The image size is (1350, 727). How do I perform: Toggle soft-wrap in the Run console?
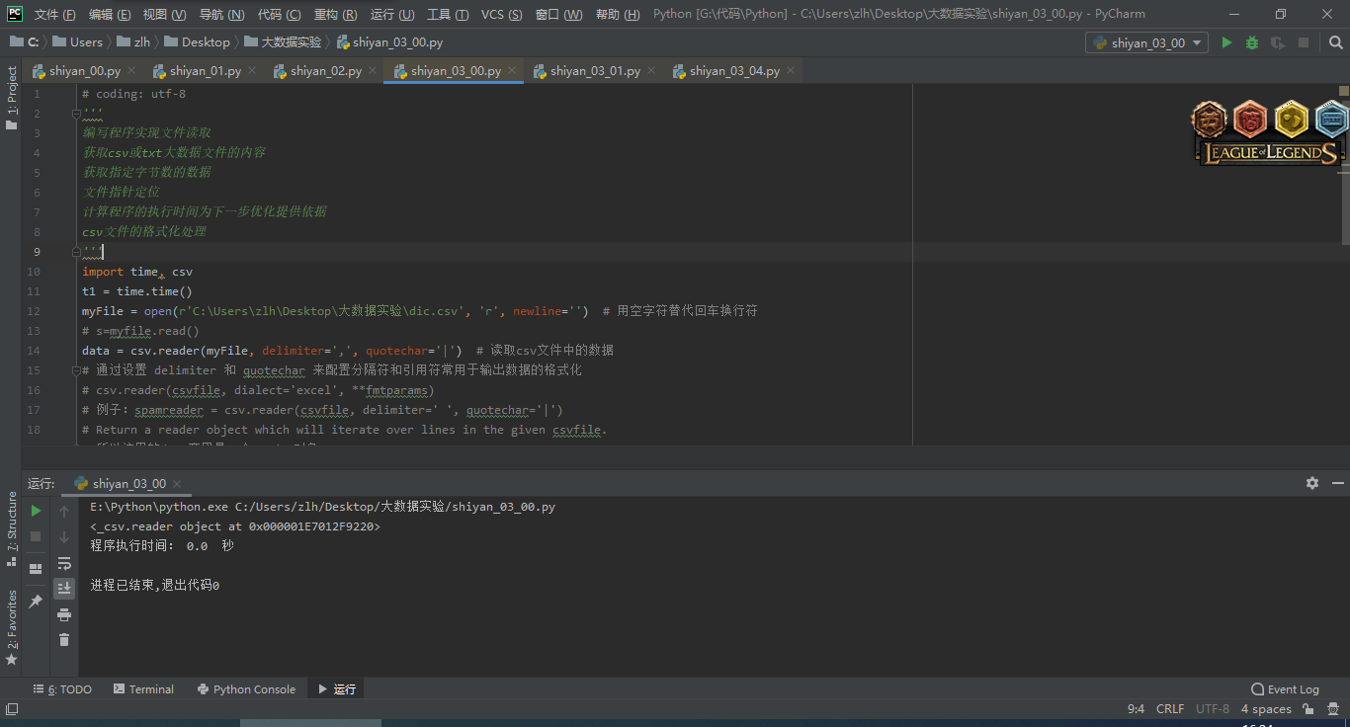coord(64,563)
